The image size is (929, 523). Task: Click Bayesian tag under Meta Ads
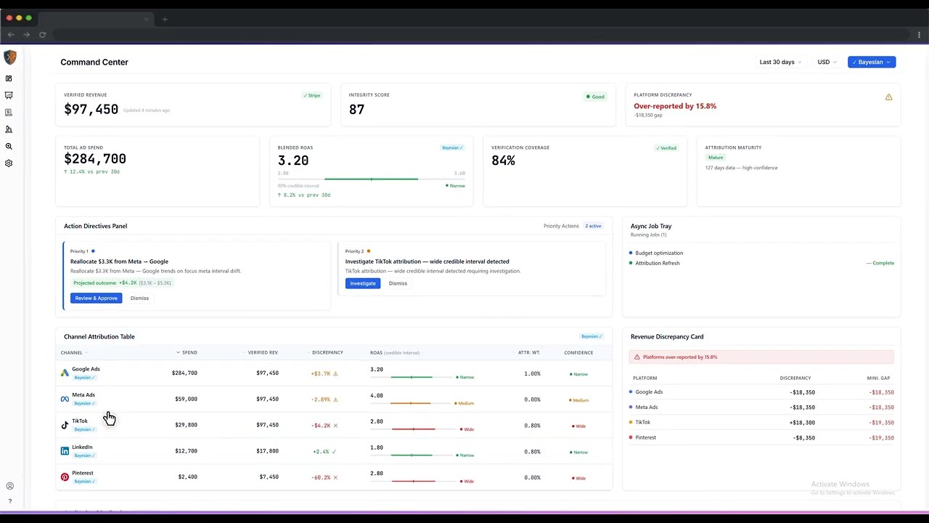click(x=84, y=404)
